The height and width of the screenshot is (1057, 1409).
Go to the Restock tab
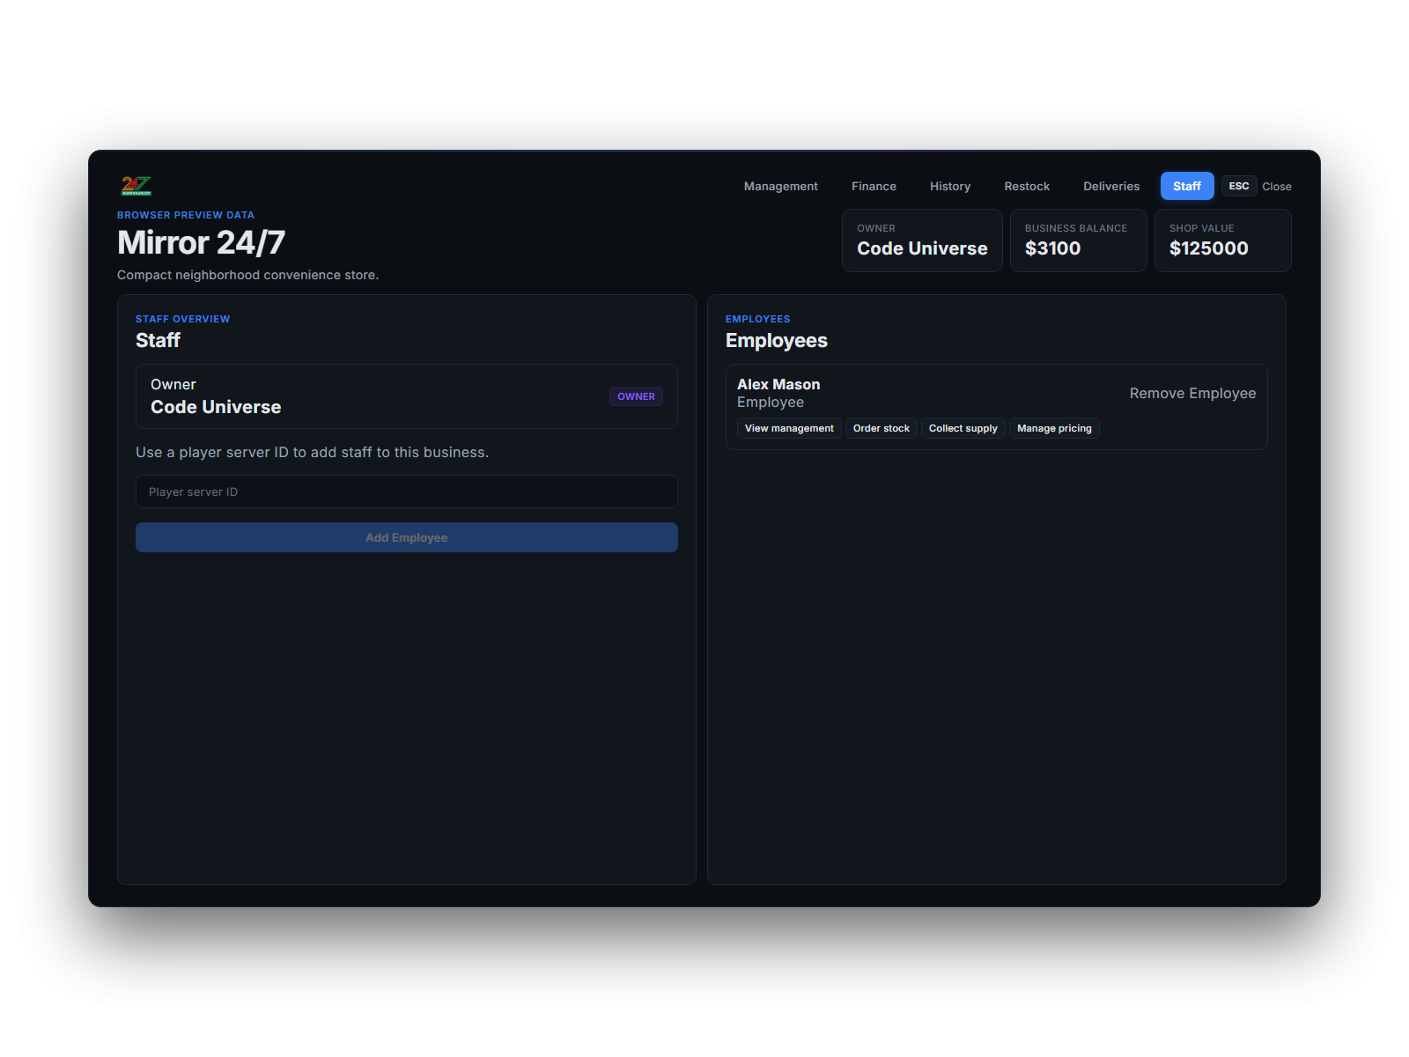[x=1027, y=186]
